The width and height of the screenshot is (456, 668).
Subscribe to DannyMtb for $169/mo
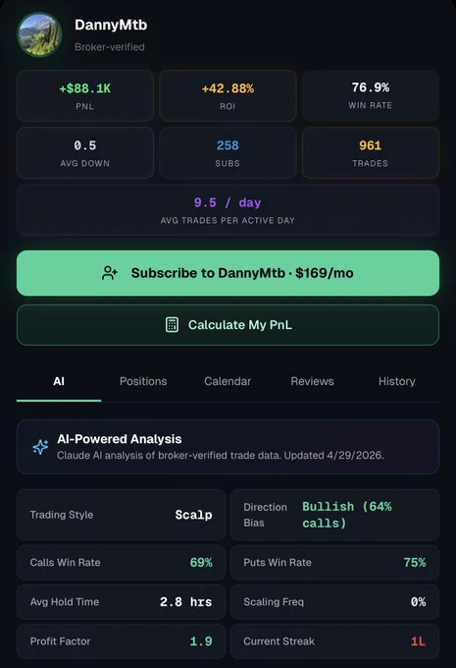(228, 273)
